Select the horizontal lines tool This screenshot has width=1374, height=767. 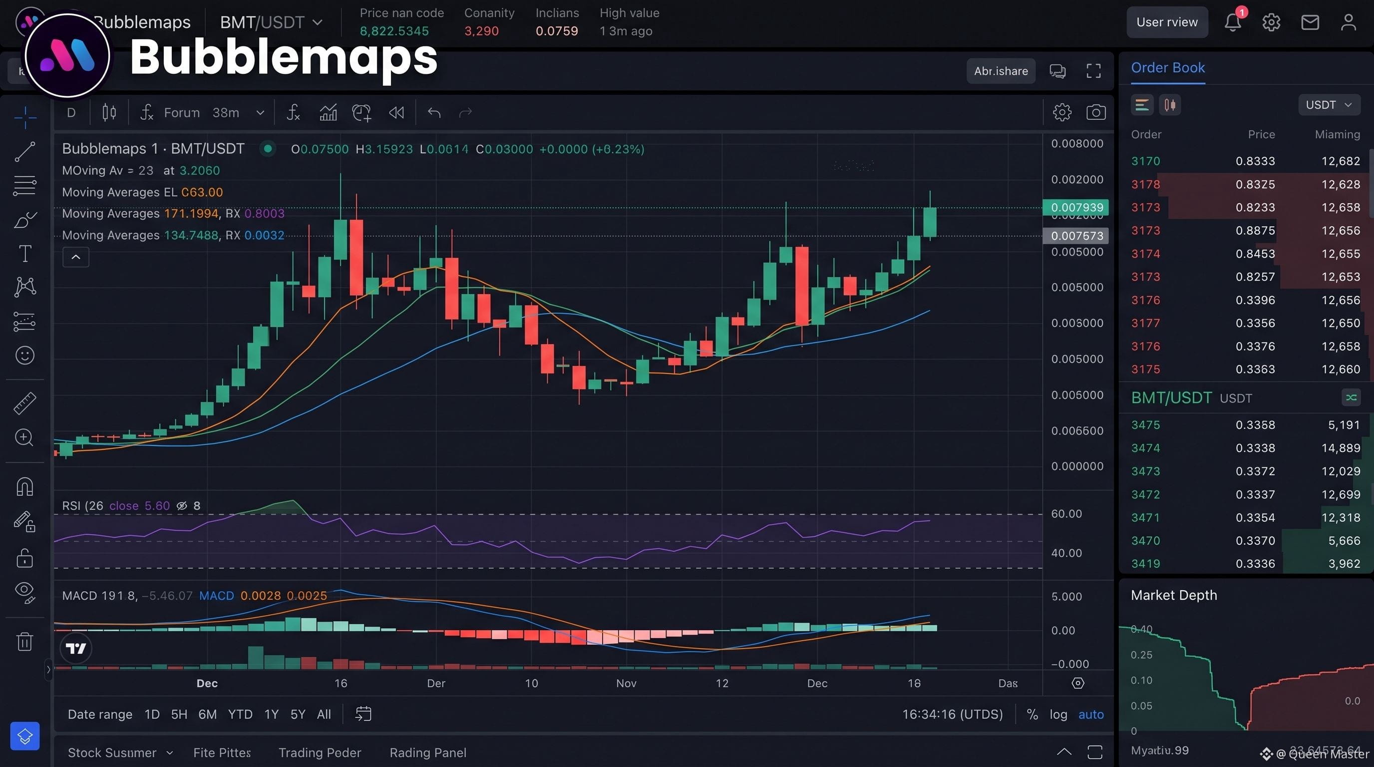point(25,186)
